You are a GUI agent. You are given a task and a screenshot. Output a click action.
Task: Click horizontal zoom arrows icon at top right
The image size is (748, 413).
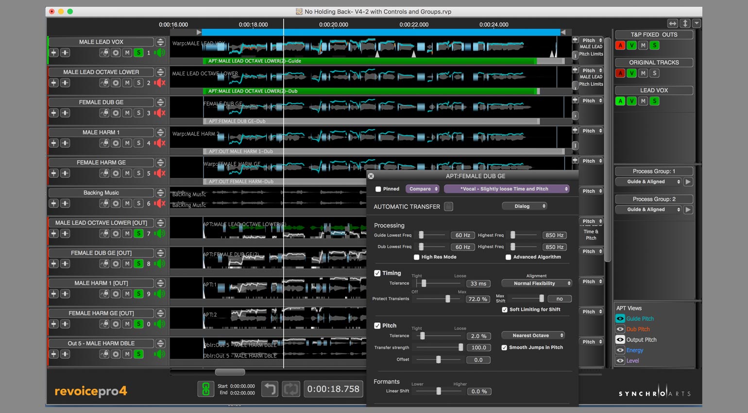pyautogui.click(x=673, y=23)
